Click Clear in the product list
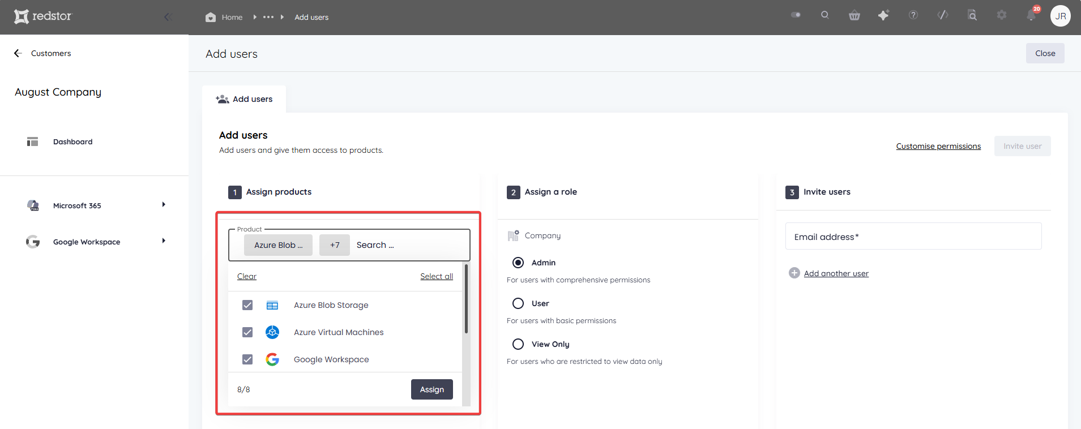Image resolution: width=1081 pixels, height=429 pixels. (247, 276)
